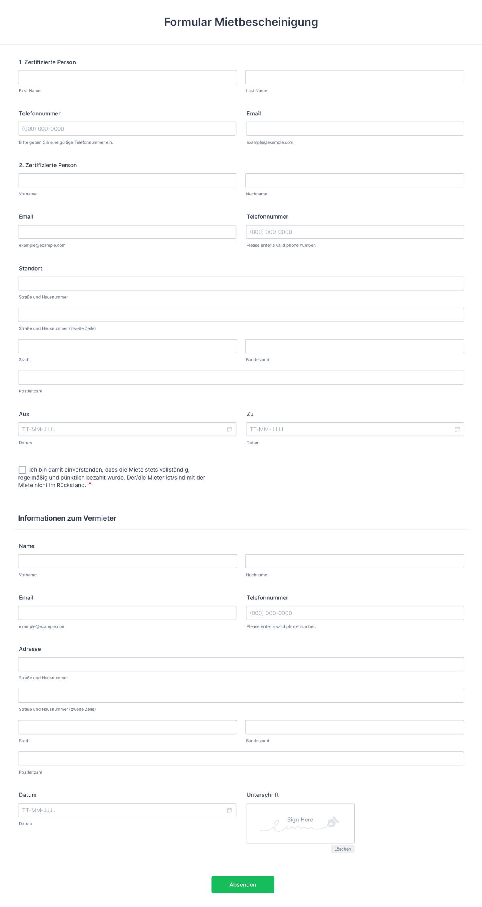Open the calendar picker for the 'Aus' date
The height and width of the screenshot is (907, 482).
pyautogui.click(x=229, y=429)
